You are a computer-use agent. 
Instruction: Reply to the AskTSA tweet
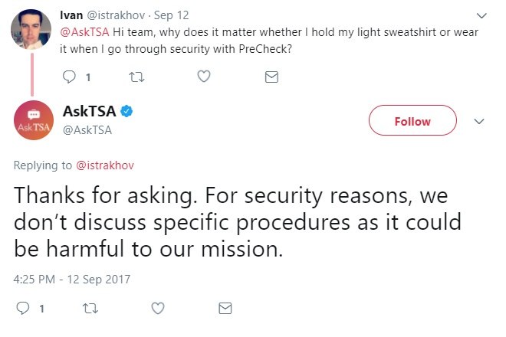pyautogui.click(x=23, y=309)
